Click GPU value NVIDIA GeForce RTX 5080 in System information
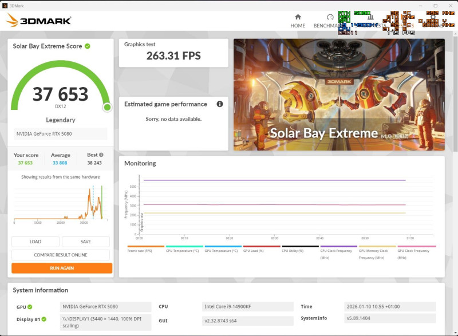This screenshot has width=458, height=336. (x=105, y=306)
